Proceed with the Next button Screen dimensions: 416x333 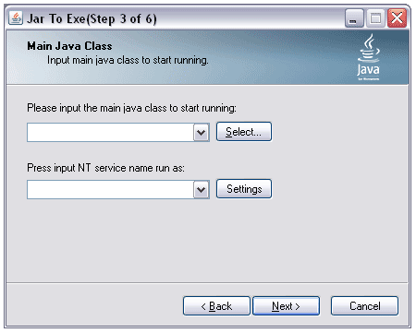tap(286, 306)
